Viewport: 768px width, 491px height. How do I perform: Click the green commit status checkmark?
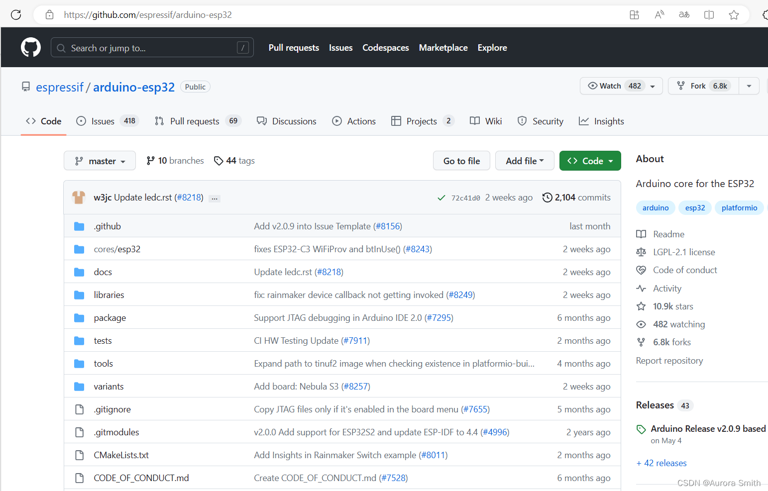click(x=441, y=198)
